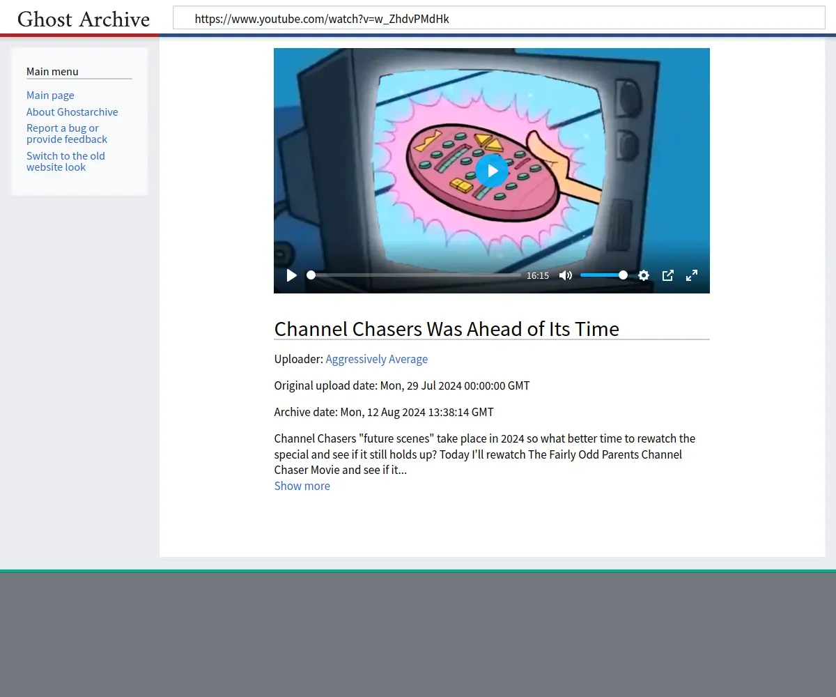This screenshot has width=836, height=697.
Task: Click the video title heading text
Action: (x=447, y=329)
